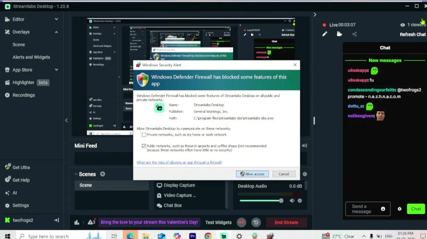Open Premiere Pro from taskbar
Image resolution: width=427 pixels, height=239 pixels.
click(193, 236)
